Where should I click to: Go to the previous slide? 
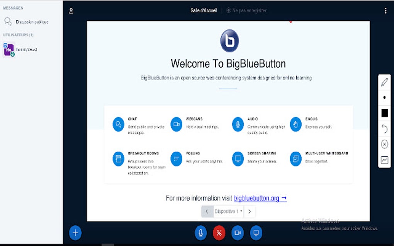207,212
